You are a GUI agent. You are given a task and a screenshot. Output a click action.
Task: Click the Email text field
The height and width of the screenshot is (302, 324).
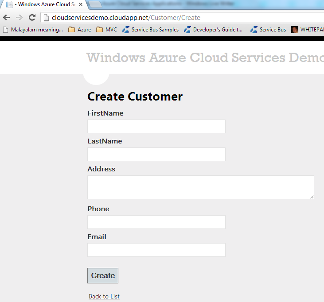coord(156,250)
